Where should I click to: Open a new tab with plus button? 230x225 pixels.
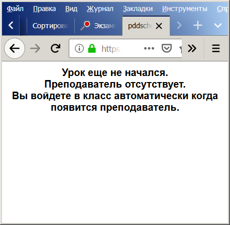point(198,26)
